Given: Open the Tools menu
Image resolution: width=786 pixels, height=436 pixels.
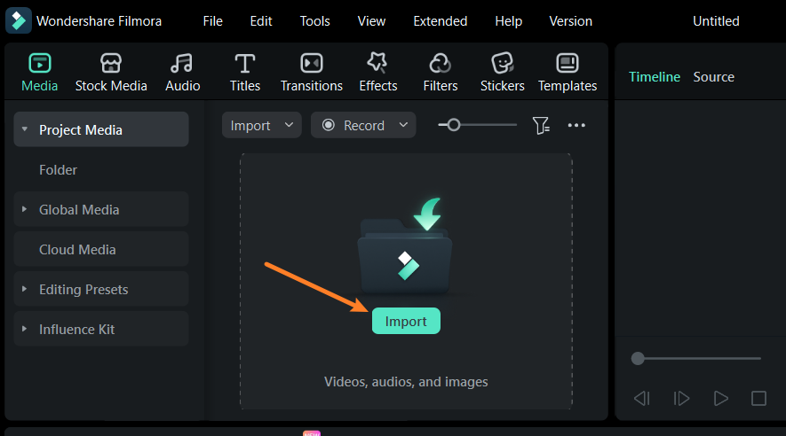Looking at the screenshot, I should [x=314, y=21].
